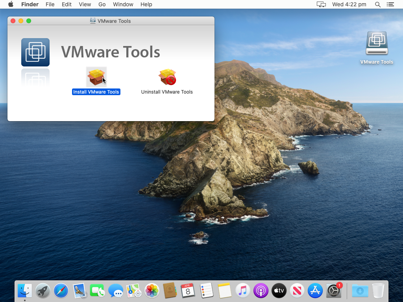This screenshot has height=302, width=403.
Task: Open the VMware Tools disk on desktop
Action: pyautogui.click(x=377, y=43)
